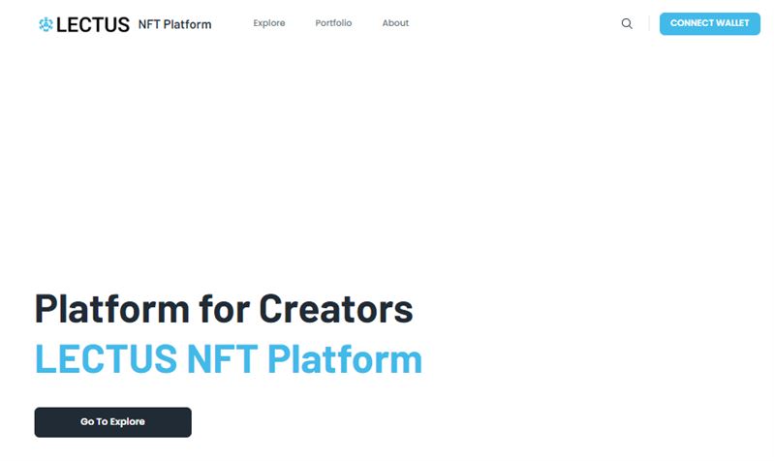The height and width of the screenshot is (461, 774).
Task: Click the word NFT in the blue headline
Action: (222, 359)
